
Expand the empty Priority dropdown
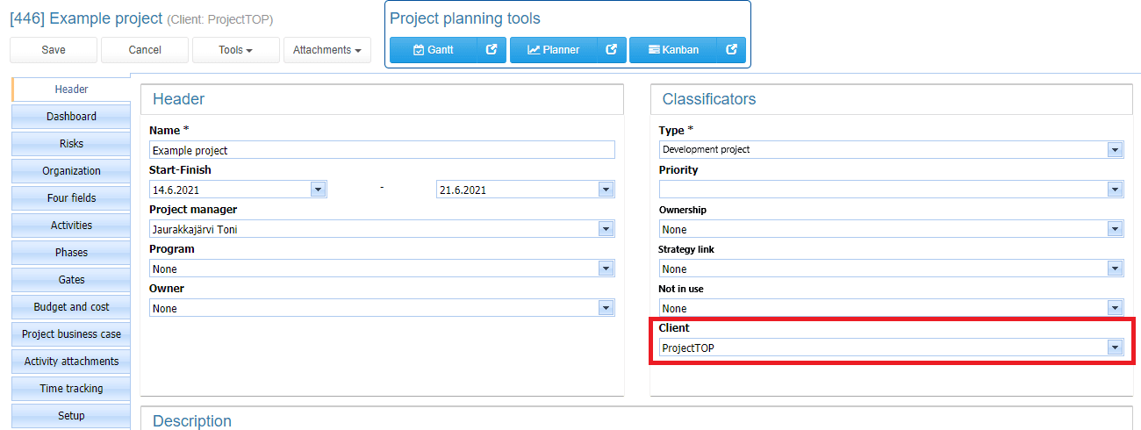point(1115,189)
